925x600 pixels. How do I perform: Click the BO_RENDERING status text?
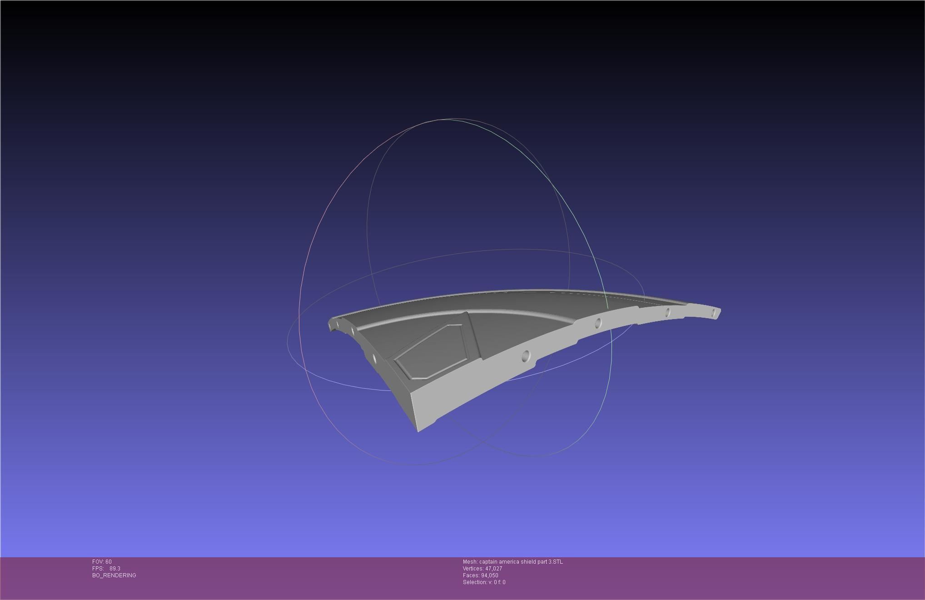pyautogui.click(x=114, y=575)
